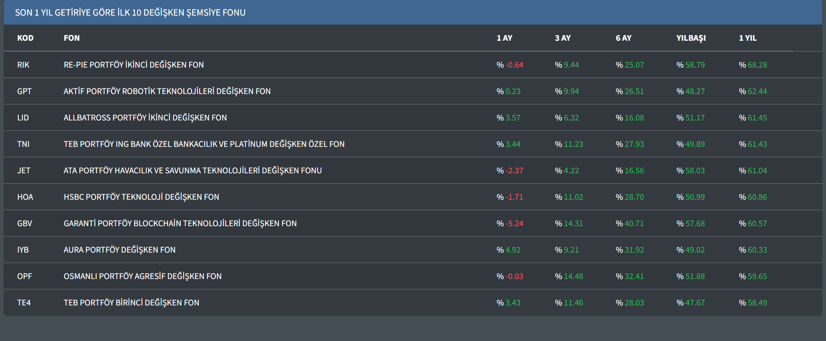
Task: Click the GBV fund code
Action: tap(24, 224)
